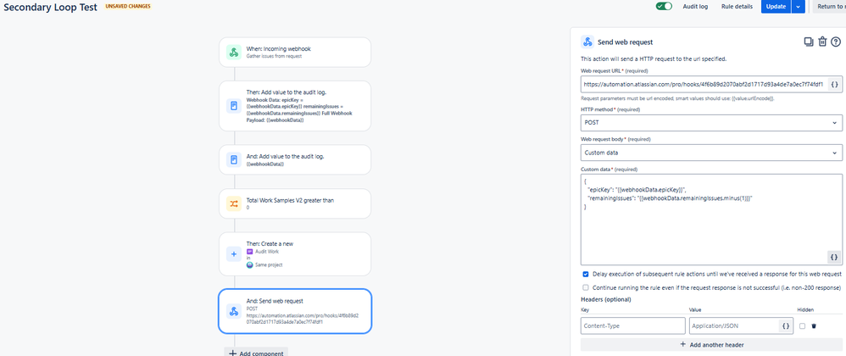This screenshot has width=846, height=356.
Task: Click the header Key Content-Type field
Action: pos(633,325)
